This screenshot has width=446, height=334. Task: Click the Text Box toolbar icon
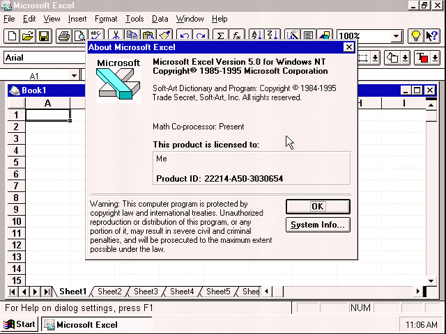[x=308, y=35]
